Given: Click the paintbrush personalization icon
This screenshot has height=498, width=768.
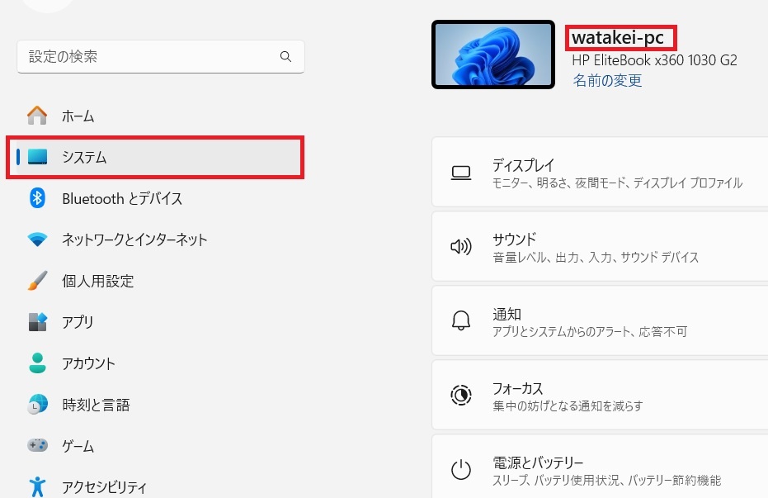Looking at the screenshot, I should click(37, 280).
